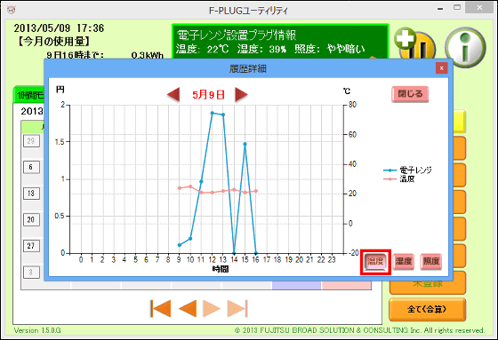Click the 電子レンジ設置プラグ情報 green panel
The image size is (498, 340).
[280, 41]
